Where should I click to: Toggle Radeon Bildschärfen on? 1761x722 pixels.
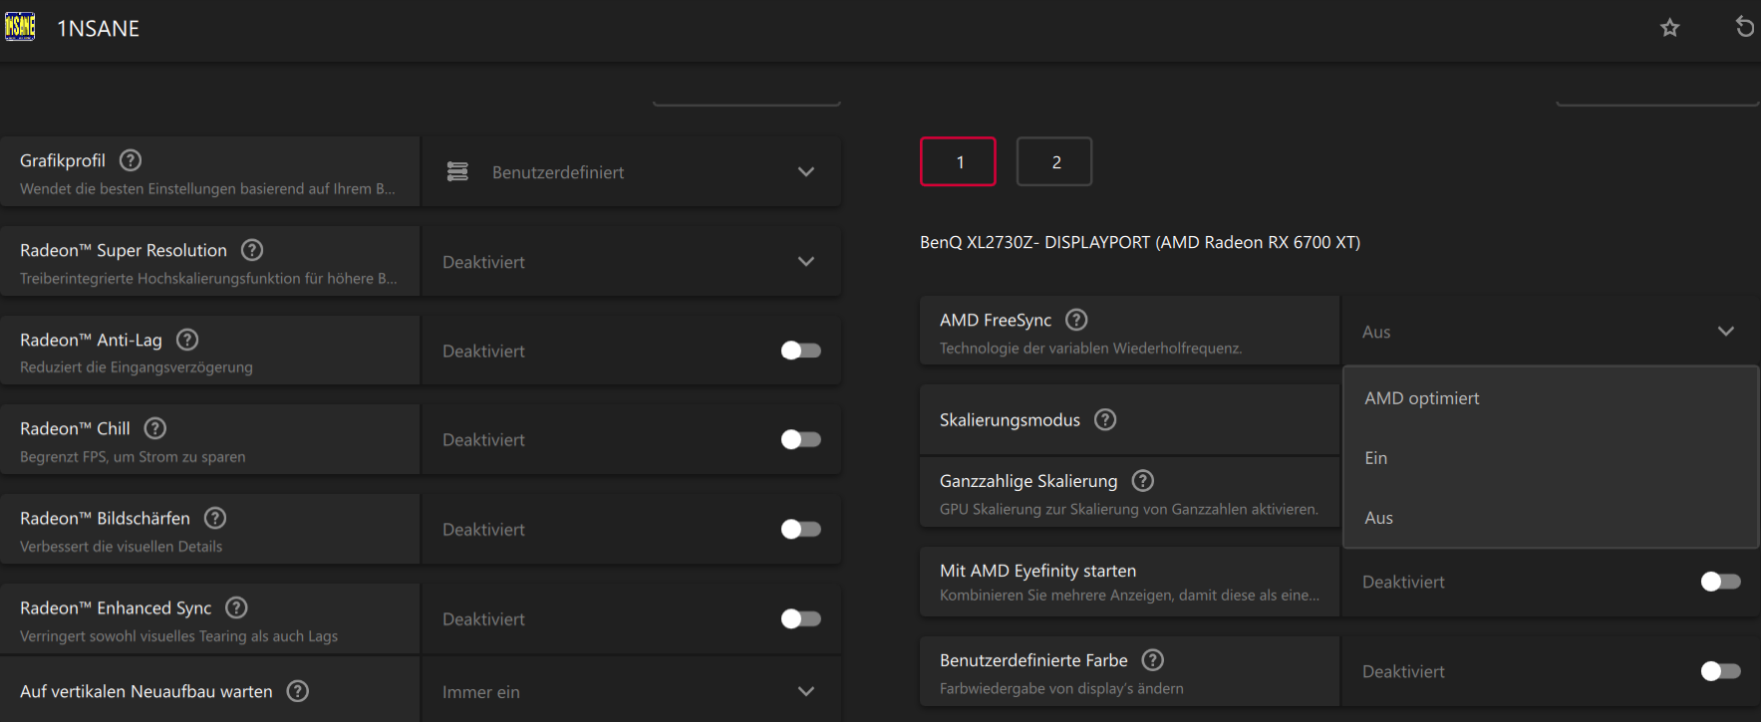[x=801, y=529]
